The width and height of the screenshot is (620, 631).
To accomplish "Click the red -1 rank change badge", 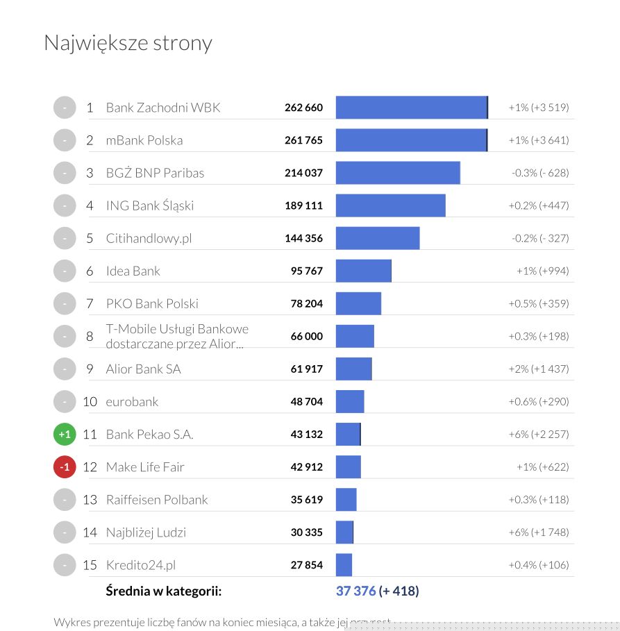I will coord(65,467).
